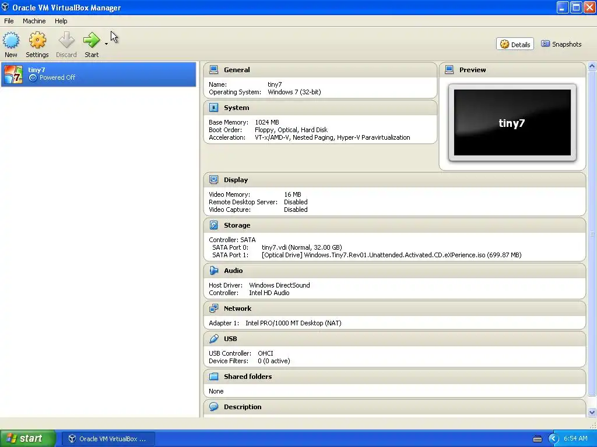Viewport: 597px width, 447px height.
Task: Open the File menu
Action: [9, 21]
